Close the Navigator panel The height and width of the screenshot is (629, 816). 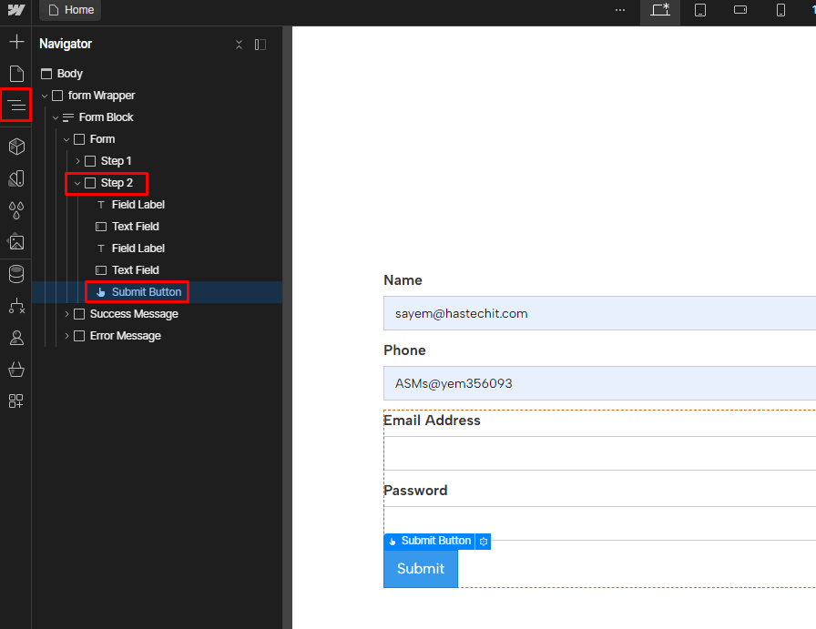coord(239,45)
